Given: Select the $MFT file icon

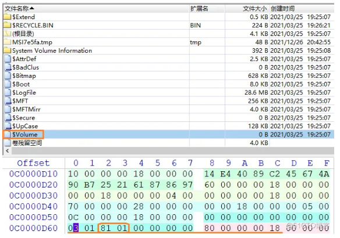Looking at the screenshot, I should [x=8, y=101].
